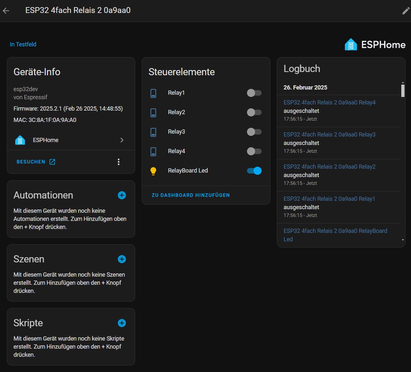Expand the ESPHome integration chevron

(x=122, y=140)
